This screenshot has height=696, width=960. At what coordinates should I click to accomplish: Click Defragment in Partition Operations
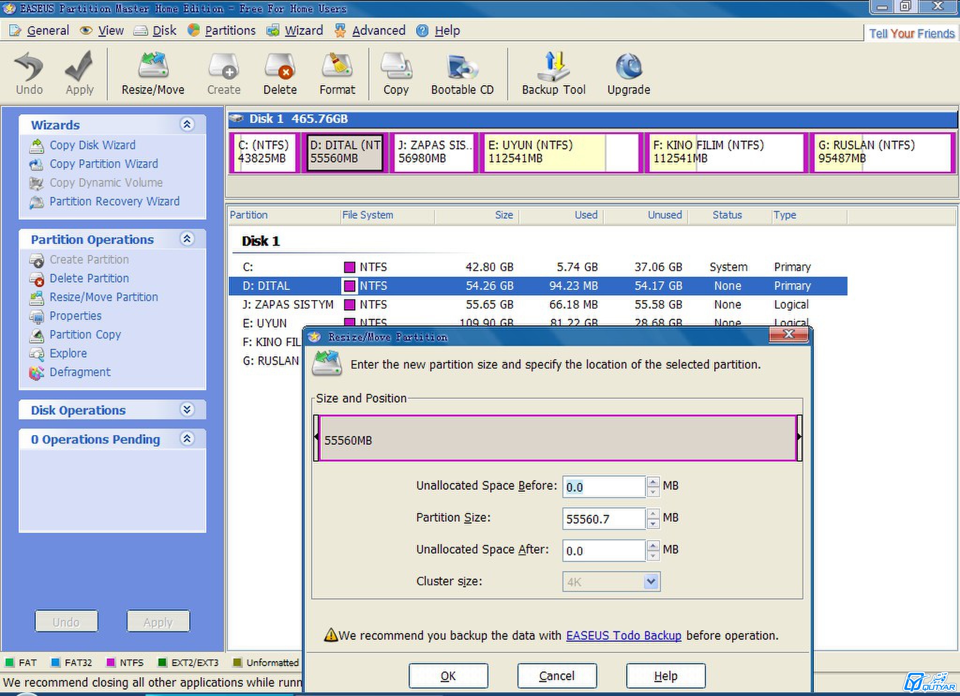(x=80, y=372)
